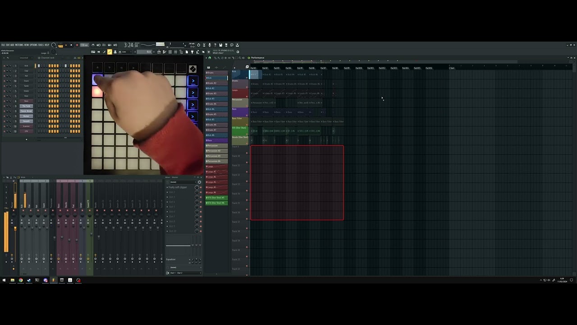Screen dimensions: 577x325
Task: Toggle the playlist magnet snap icon
Action: 210,58
